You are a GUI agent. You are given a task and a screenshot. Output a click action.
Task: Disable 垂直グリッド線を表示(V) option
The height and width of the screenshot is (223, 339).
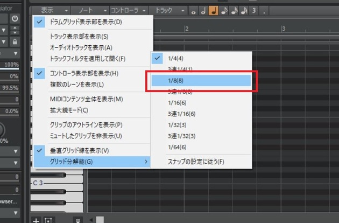tap(79, 150)
